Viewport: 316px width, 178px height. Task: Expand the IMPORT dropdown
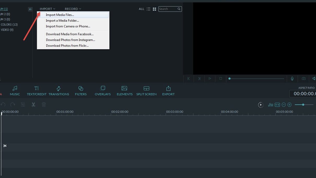(x=48, y=9)
